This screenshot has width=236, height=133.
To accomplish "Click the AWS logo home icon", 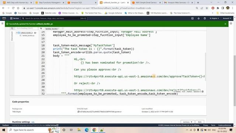I will tap(4, 18).
